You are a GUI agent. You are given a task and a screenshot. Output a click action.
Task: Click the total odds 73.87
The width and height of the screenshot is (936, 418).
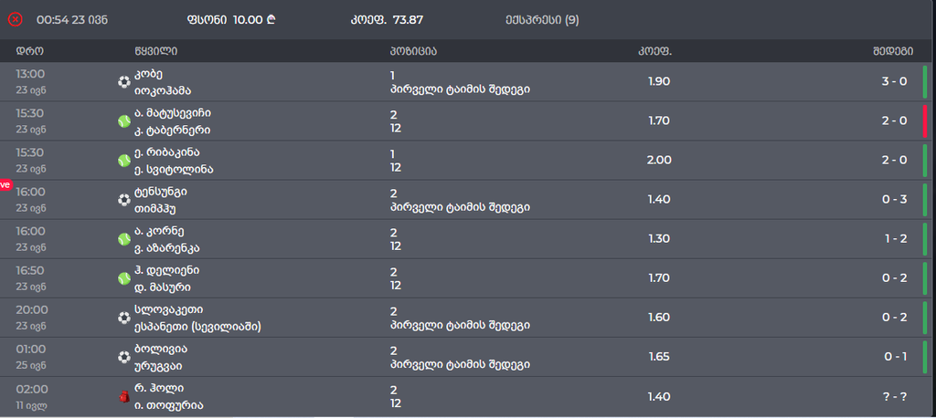[x=409, y=20]
